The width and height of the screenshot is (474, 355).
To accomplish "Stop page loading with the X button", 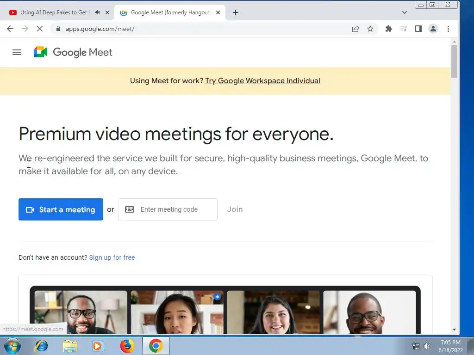I will (x=40, y=29).
